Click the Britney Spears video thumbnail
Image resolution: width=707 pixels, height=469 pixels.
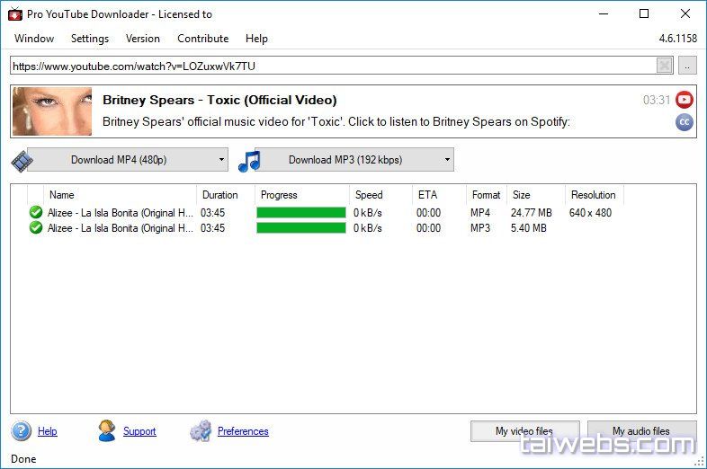[x=52, y=111]
